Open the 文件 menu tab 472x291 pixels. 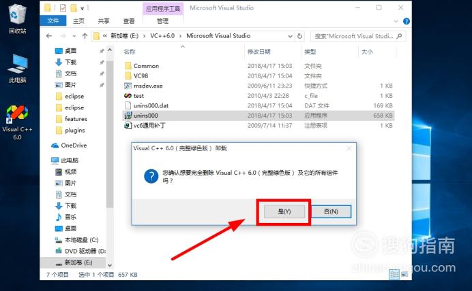click(53, 20)
